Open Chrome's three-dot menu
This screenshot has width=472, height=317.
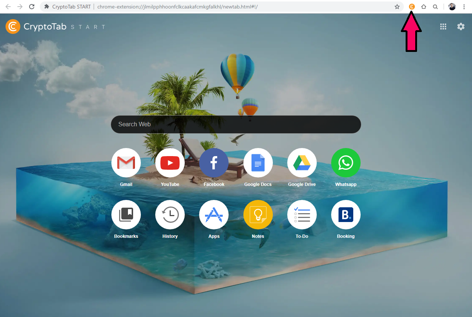464,7
